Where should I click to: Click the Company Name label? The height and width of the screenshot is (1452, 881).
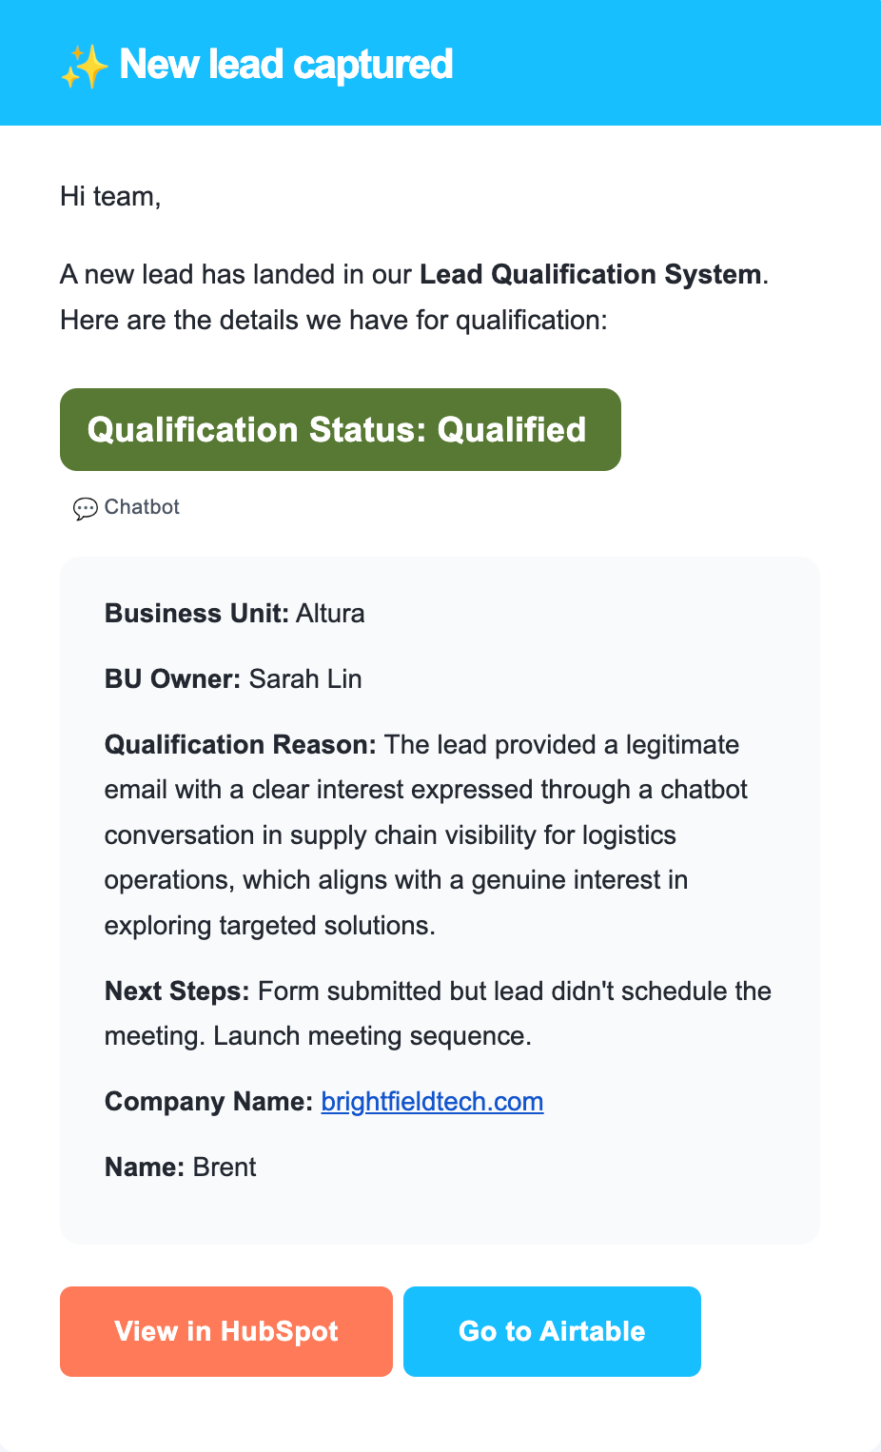tap(208, 1102)
